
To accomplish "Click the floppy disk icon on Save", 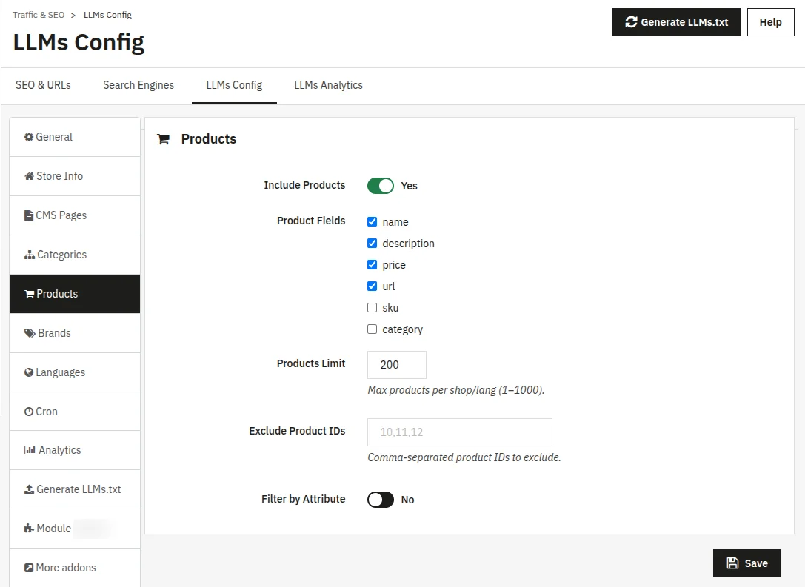I will (732, 563).
